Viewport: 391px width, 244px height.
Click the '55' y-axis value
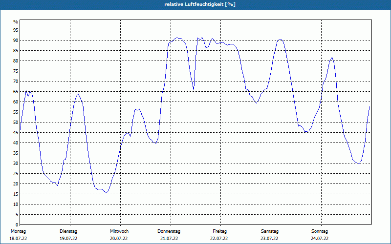pos(16,112)
